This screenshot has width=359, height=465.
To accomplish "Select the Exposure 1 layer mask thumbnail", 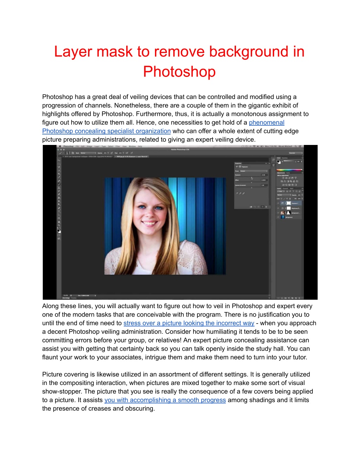I will coord(289,203).
